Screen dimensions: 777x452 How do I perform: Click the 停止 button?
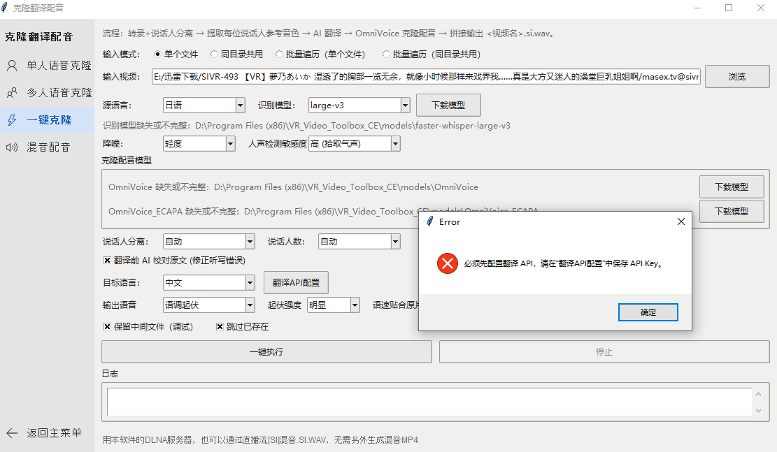[604, 352]
